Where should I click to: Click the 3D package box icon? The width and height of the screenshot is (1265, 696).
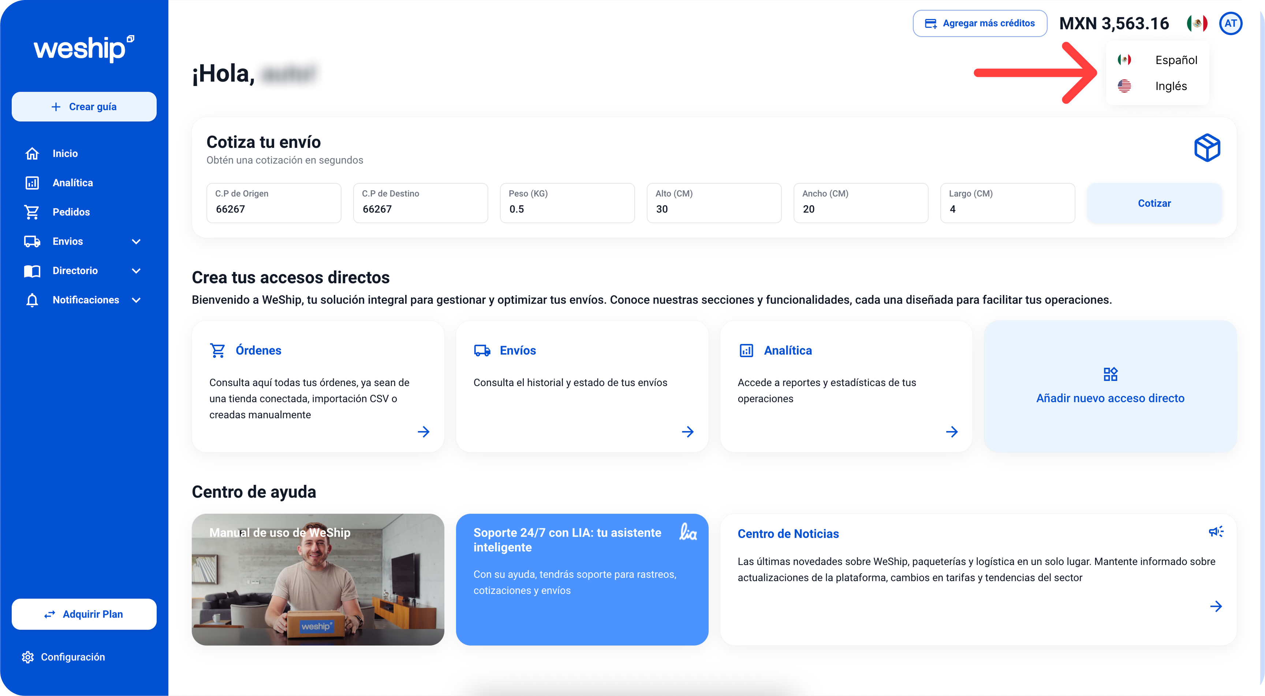1207,147
